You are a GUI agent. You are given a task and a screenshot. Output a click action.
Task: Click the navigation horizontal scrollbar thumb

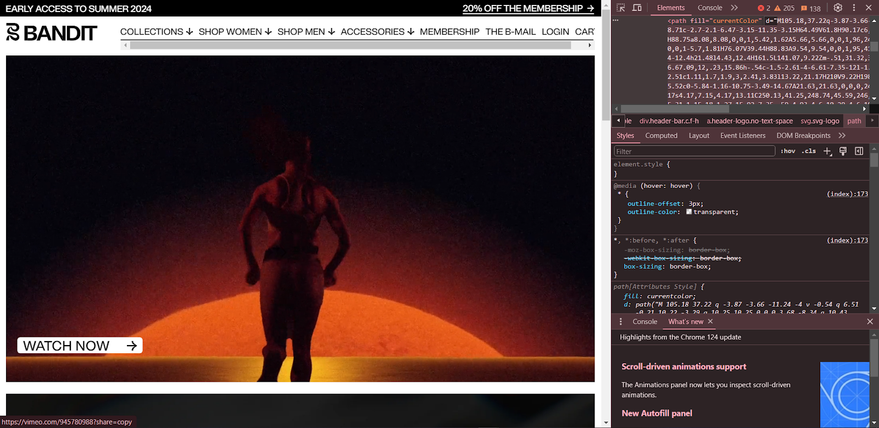point(351,45)
